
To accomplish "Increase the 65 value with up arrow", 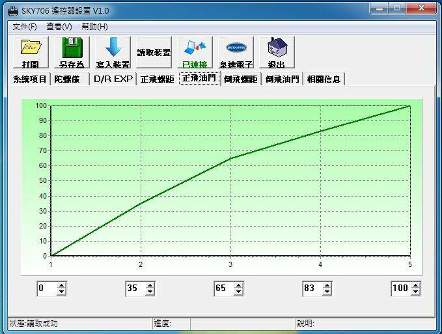I will pos(238,285).
